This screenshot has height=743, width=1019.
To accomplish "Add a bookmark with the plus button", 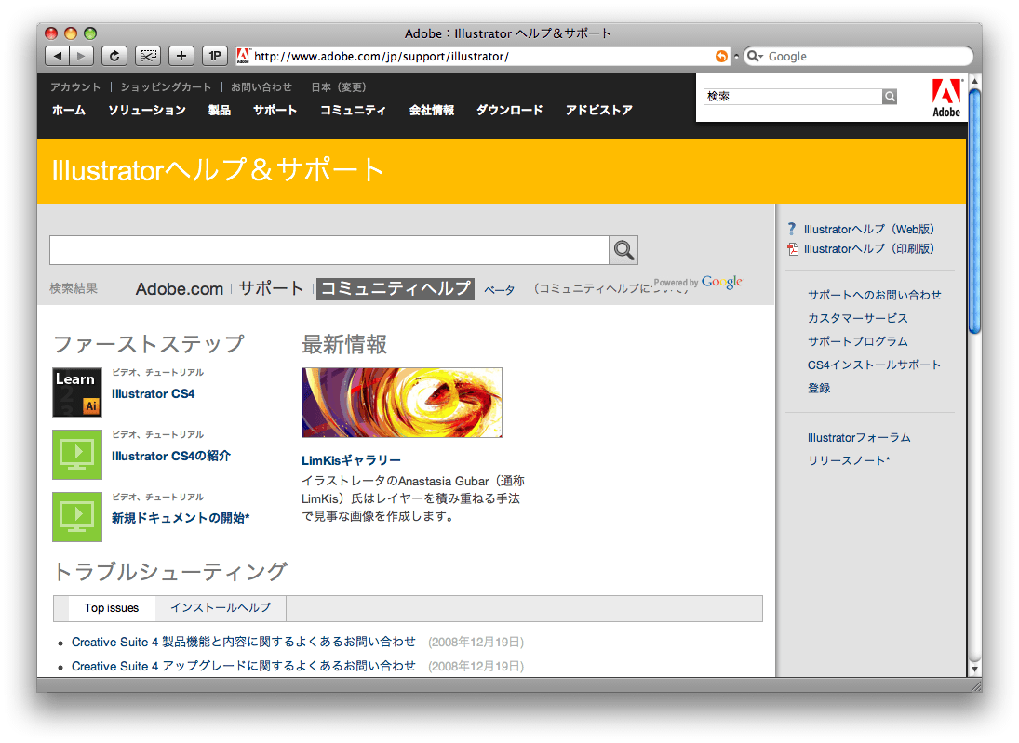I will pos(181,57).
